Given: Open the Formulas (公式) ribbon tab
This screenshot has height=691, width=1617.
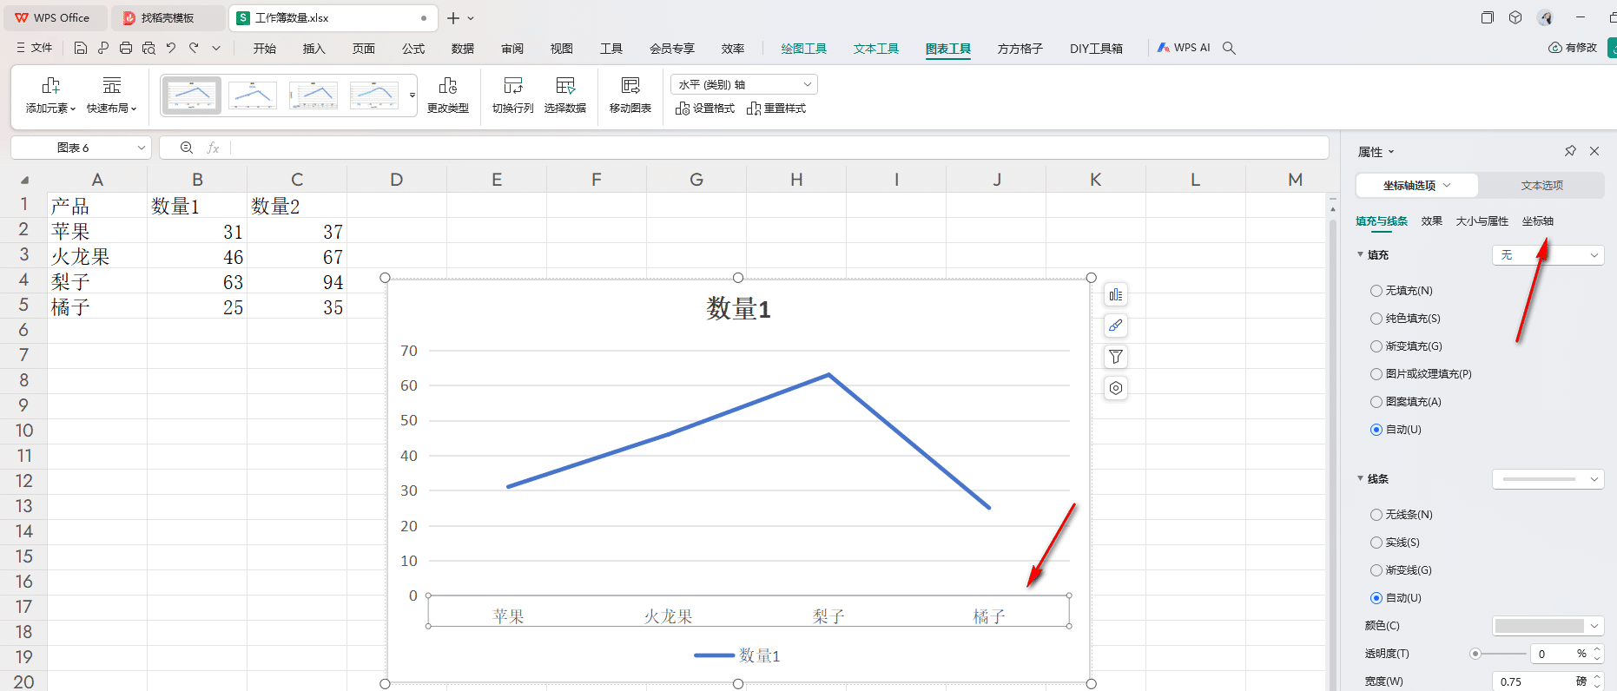Looking at the screenshot, I should (413, 49).
